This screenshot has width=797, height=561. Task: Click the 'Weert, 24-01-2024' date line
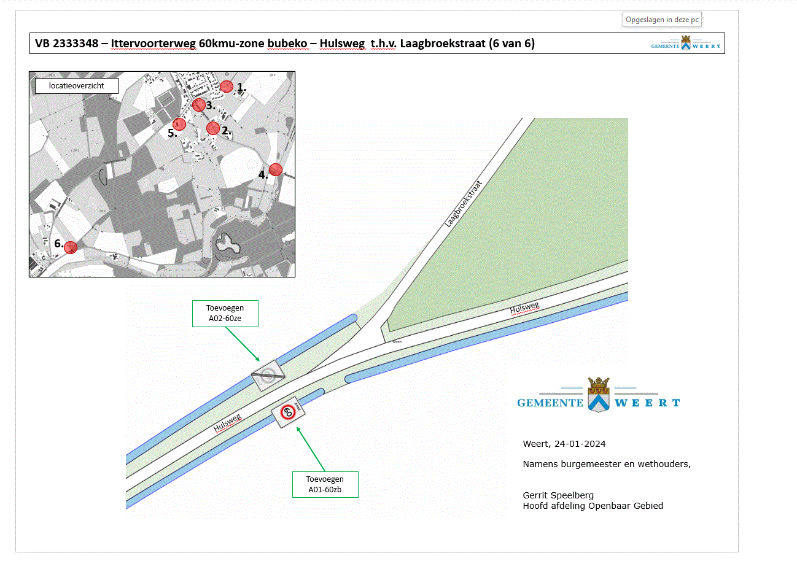564,444
